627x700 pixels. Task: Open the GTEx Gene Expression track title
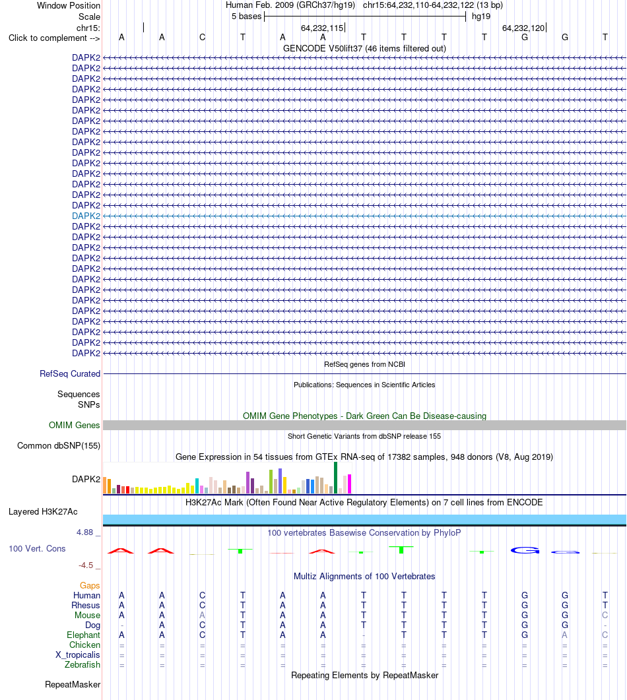[364, 457]
